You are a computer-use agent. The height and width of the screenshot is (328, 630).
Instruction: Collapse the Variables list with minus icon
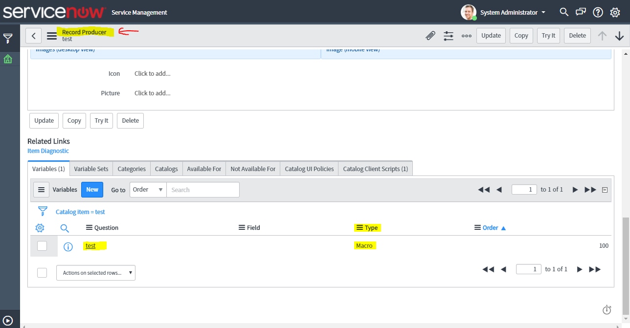point(605,190)
